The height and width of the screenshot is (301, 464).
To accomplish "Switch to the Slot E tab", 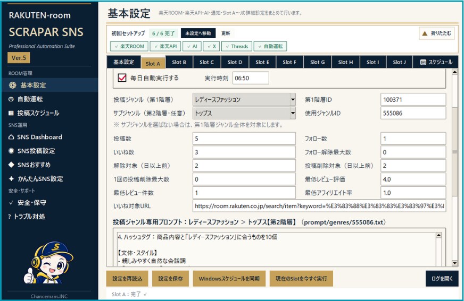I will point(262,62).
